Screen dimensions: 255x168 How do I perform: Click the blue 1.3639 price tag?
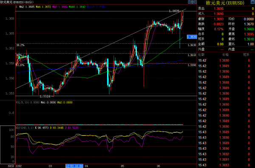[192, 37]
